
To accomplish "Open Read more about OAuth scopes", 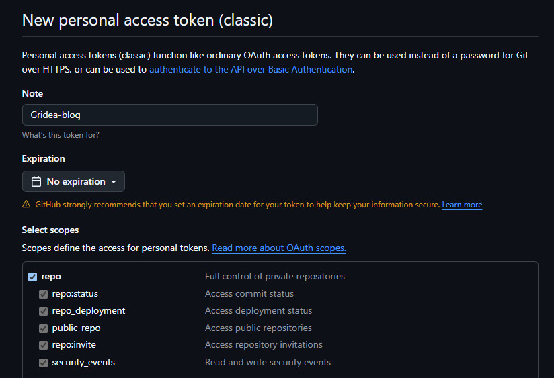I will pyautogui.click(x=279, y=248).
